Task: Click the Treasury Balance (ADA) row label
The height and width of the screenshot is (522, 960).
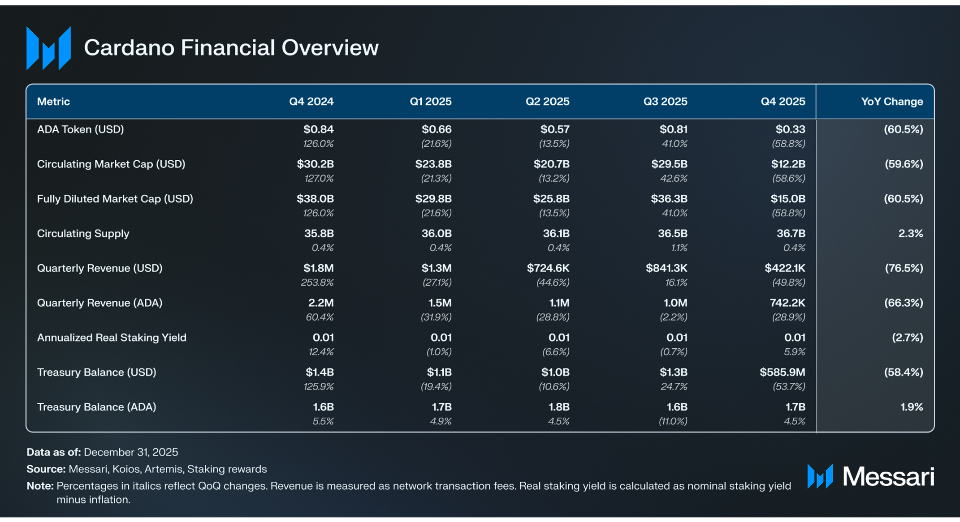Action: (96, 407)
